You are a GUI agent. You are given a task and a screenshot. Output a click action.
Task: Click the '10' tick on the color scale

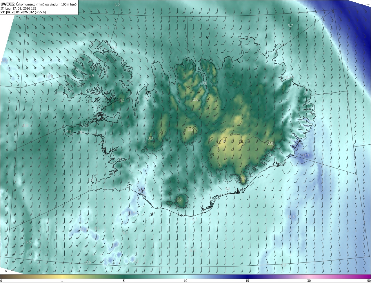[x=185, y=281]
